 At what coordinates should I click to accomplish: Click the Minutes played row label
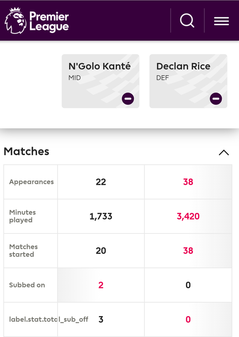click(23, 216)
